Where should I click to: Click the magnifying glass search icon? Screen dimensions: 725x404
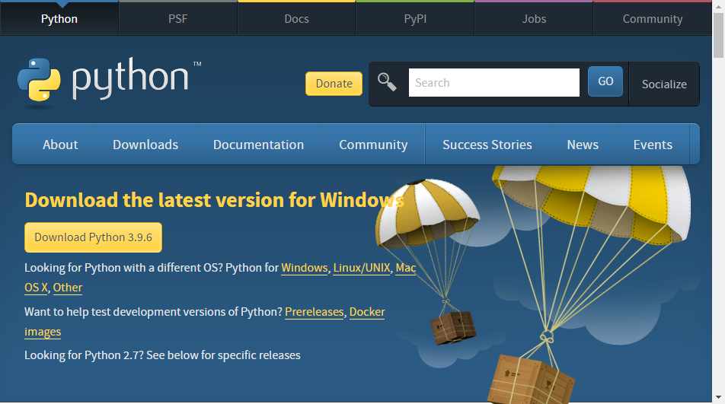[x=387, y=82]
